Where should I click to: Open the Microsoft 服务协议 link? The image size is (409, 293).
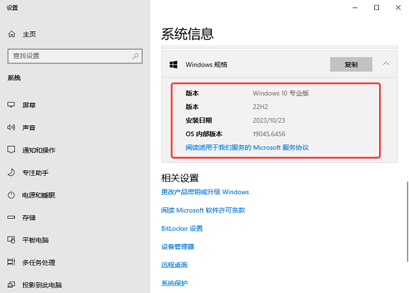coord(247,148)
